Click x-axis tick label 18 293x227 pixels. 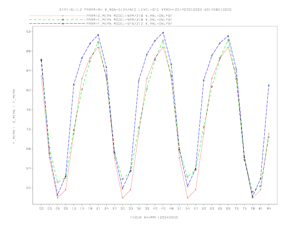pyautogui.click(x=90, y=208)
